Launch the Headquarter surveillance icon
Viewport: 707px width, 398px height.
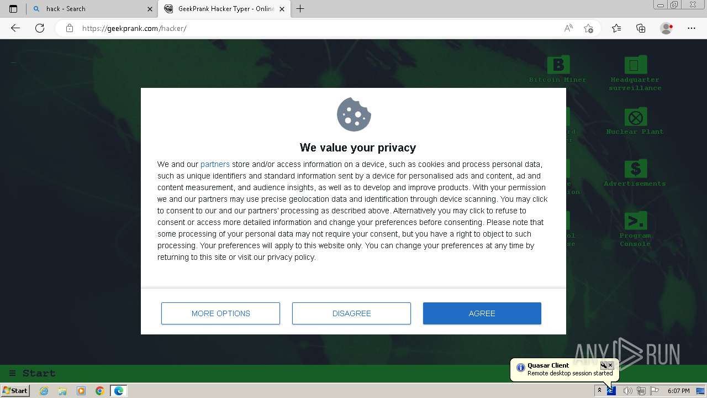[635, 65]
